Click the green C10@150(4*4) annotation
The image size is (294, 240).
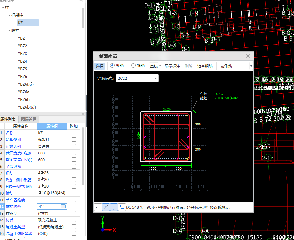click(227, 98)
